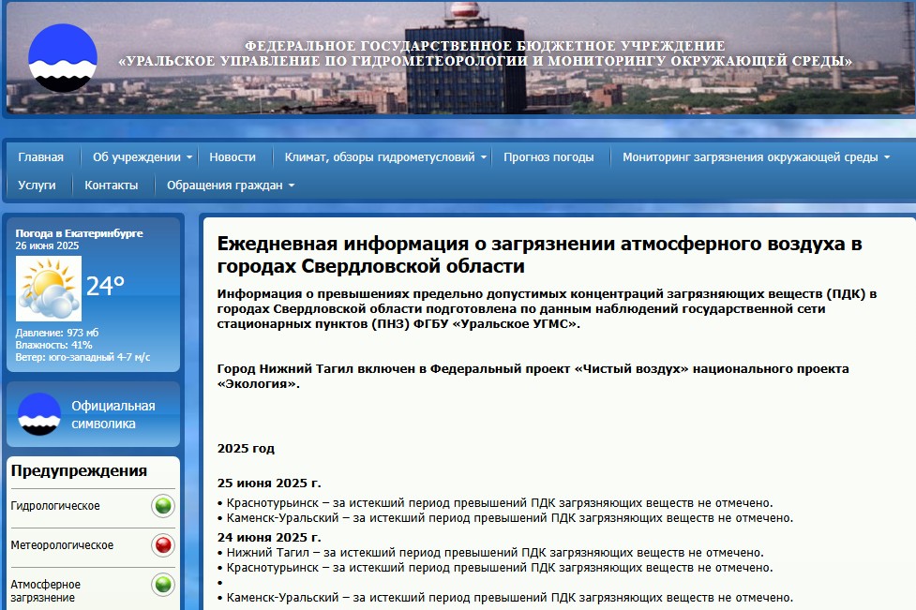Open the Контакты page

[x=112, y=186]
